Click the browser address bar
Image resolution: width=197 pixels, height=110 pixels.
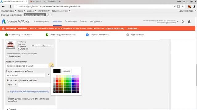pyautogui.click(x=93, y=7)
